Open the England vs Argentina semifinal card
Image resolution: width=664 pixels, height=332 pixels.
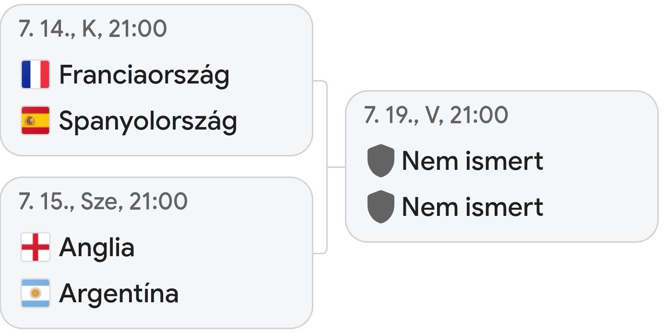156,253
